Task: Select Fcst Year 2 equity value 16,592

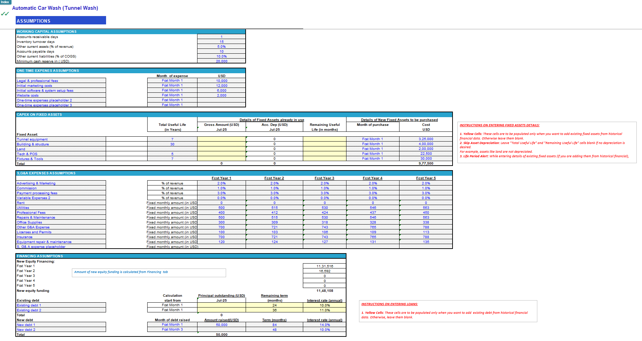Action: tap(324, 271)
